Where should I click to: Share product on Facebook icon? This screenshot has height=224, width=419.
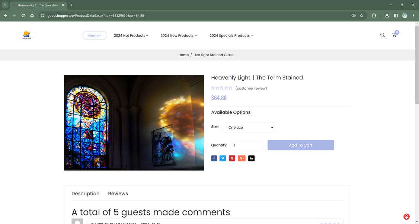[x=214, y=158]
